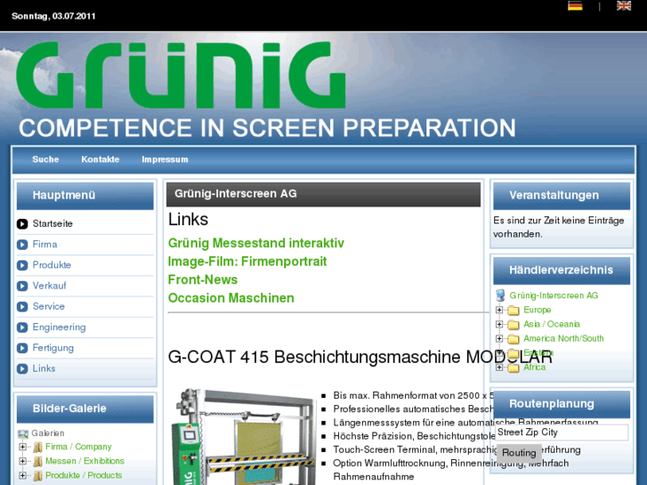The image size is (647, 485).
Task: Click the Street Zip City input field
Action: click(x=562, y=432)
